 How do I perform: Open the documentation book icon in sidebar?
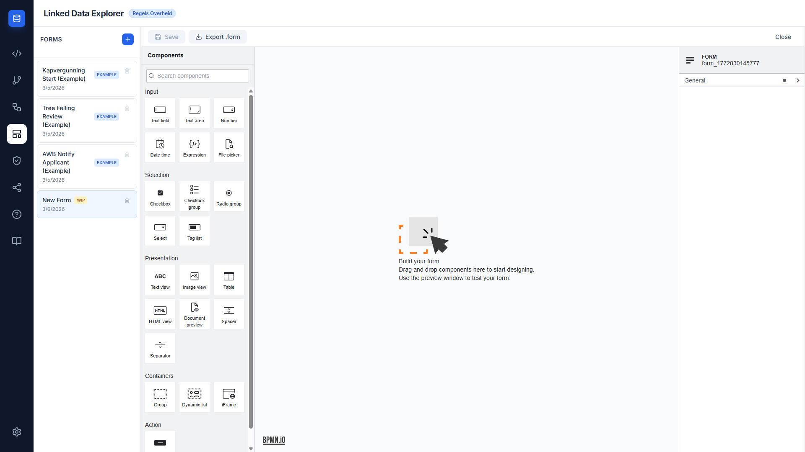click(17, 241)
